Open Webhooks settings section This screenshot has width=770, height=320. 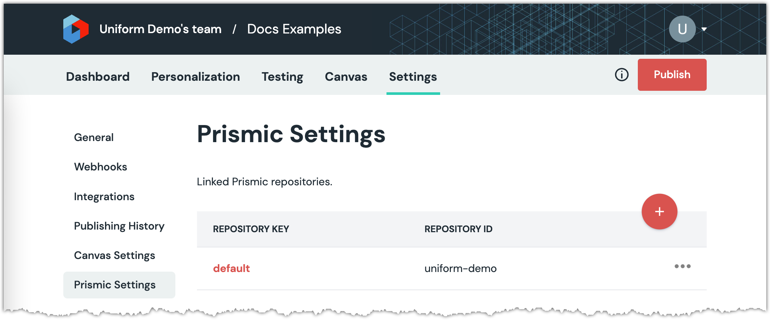[x=101, y=167]
